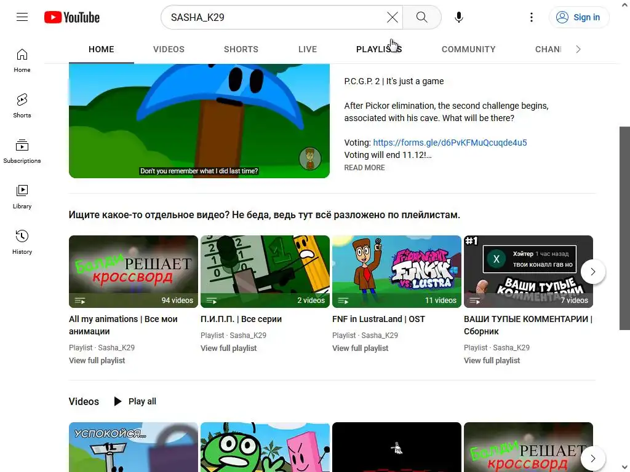Start voice search with microphone icon

click(458, 17)
